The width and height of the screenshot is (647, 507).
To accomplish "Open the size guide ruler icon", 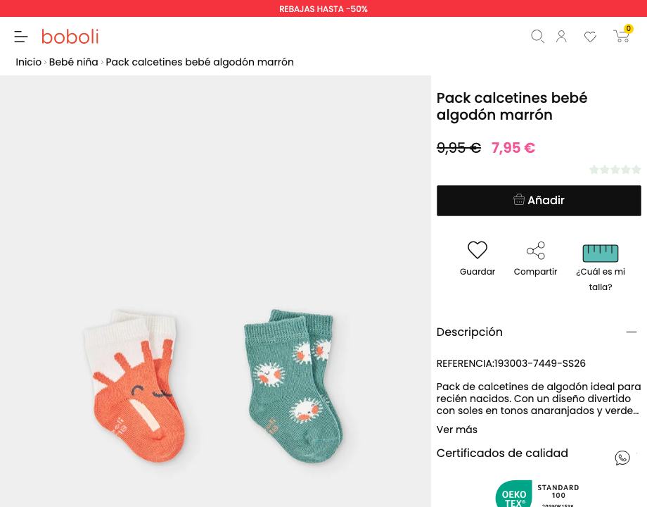I will 601,253.
